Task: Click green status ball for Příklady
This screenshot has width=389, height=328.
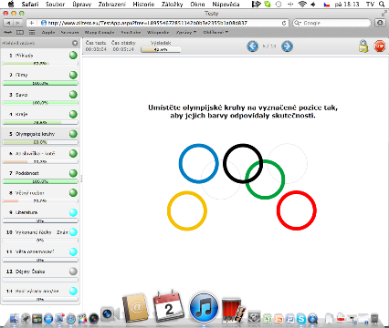Action: [73, 56]
